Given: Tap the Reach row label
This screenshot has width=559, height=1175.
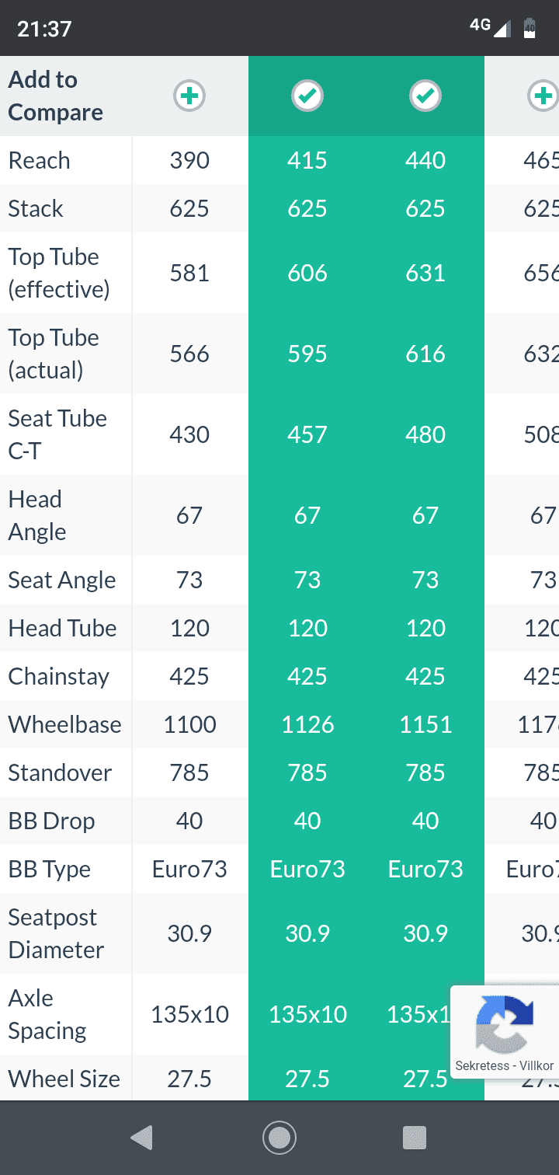Looking at the screenshot, I should click(x=40, y=160).
